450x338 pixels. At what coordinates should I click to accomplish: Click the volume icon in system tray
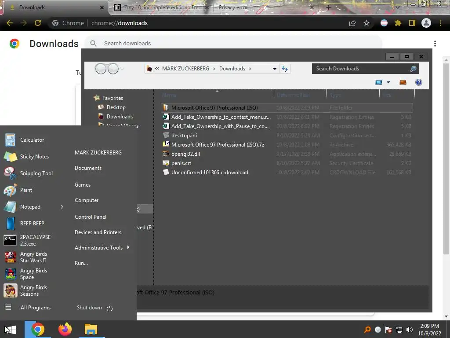tap(410, 330)
